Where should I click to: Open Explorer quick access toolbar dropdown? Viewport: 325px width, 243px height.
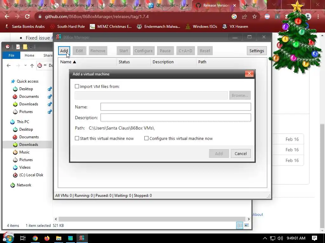click(31, 47)
